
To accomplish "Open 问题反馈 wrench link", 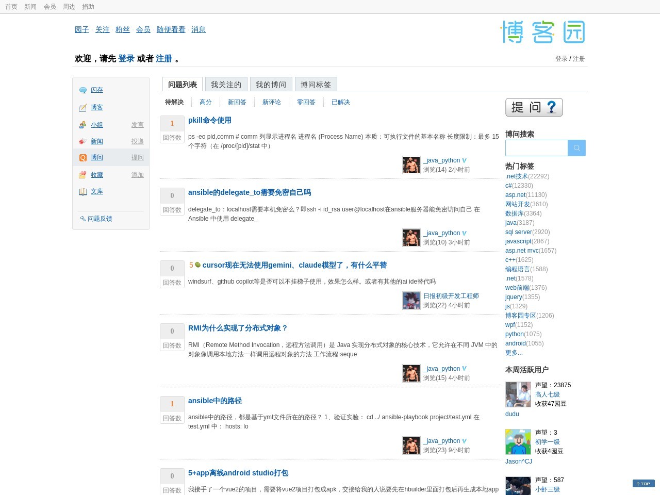I will pyautogui.click(x=96, y=219).
